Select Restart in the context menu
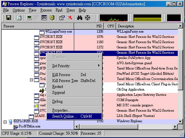 coord(74,87)
